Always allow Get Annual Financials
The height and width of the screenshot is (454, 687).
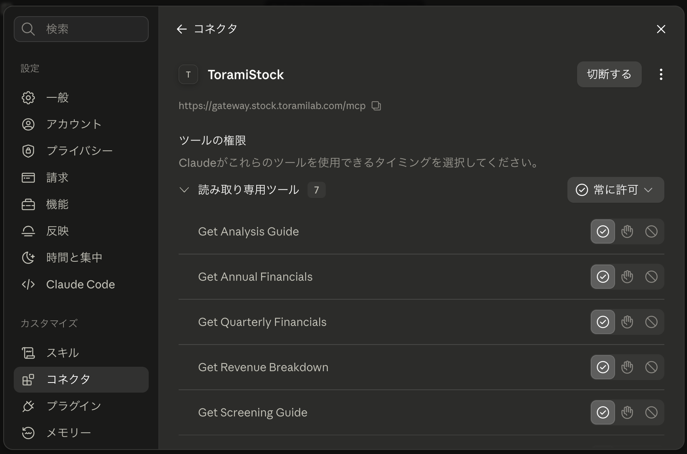coord(603,277)
